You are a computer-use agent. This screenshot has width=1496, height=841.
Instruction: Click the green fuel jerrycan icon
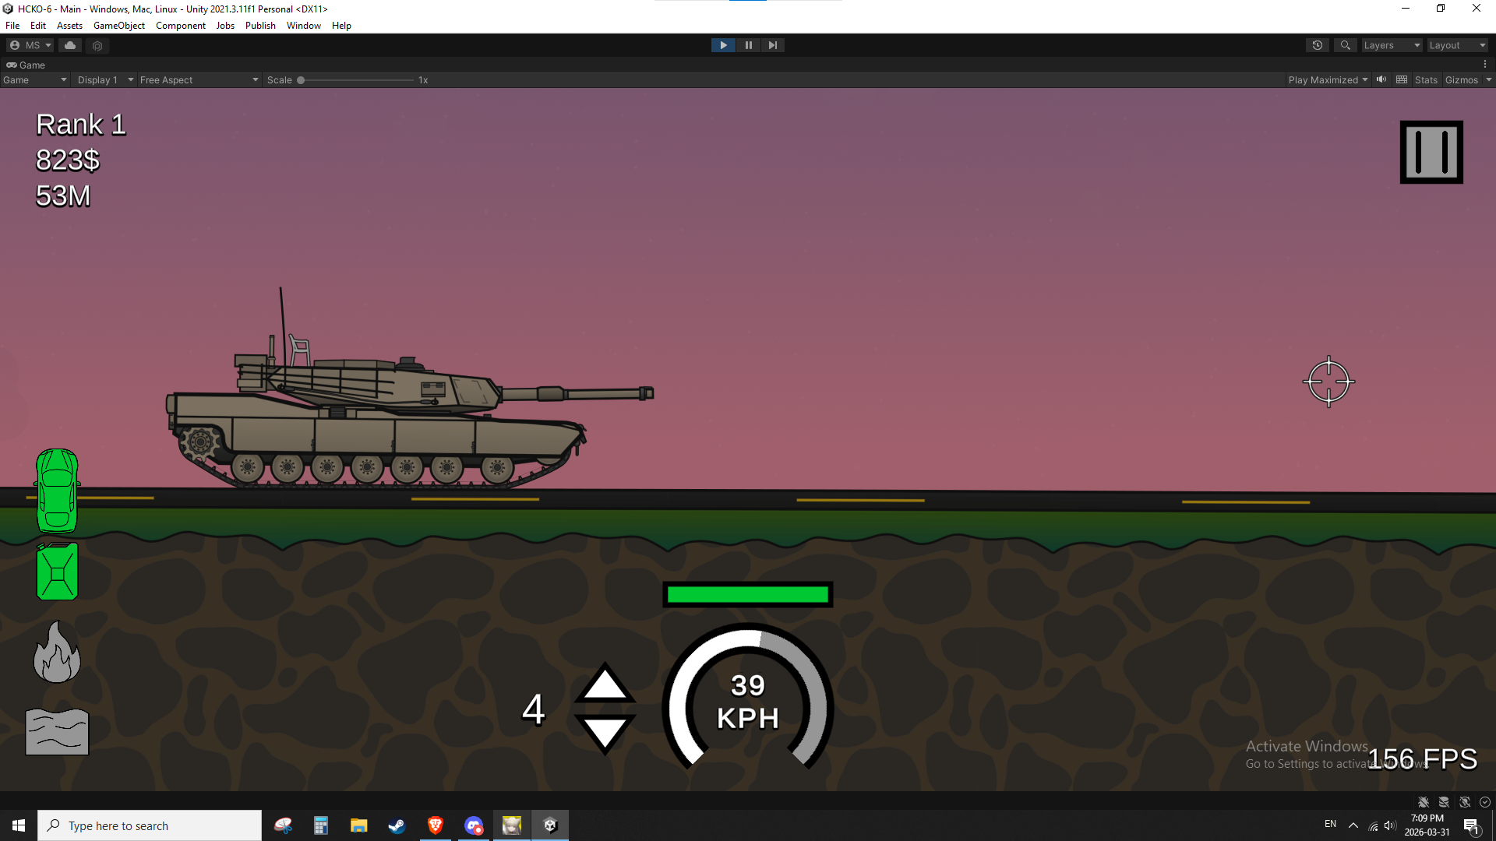57,572
